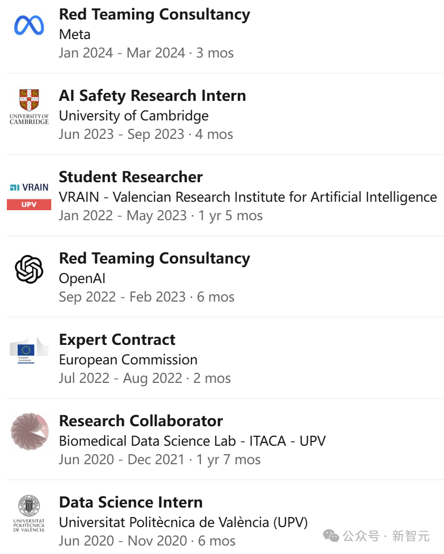Click the VRAIN UPV logo
Image resolution: width=444 pixels, height=554 pixels.
click(x=29, y=195)
